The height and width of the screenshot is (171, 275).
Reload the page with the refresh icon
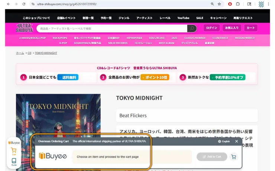pos(24,4)
